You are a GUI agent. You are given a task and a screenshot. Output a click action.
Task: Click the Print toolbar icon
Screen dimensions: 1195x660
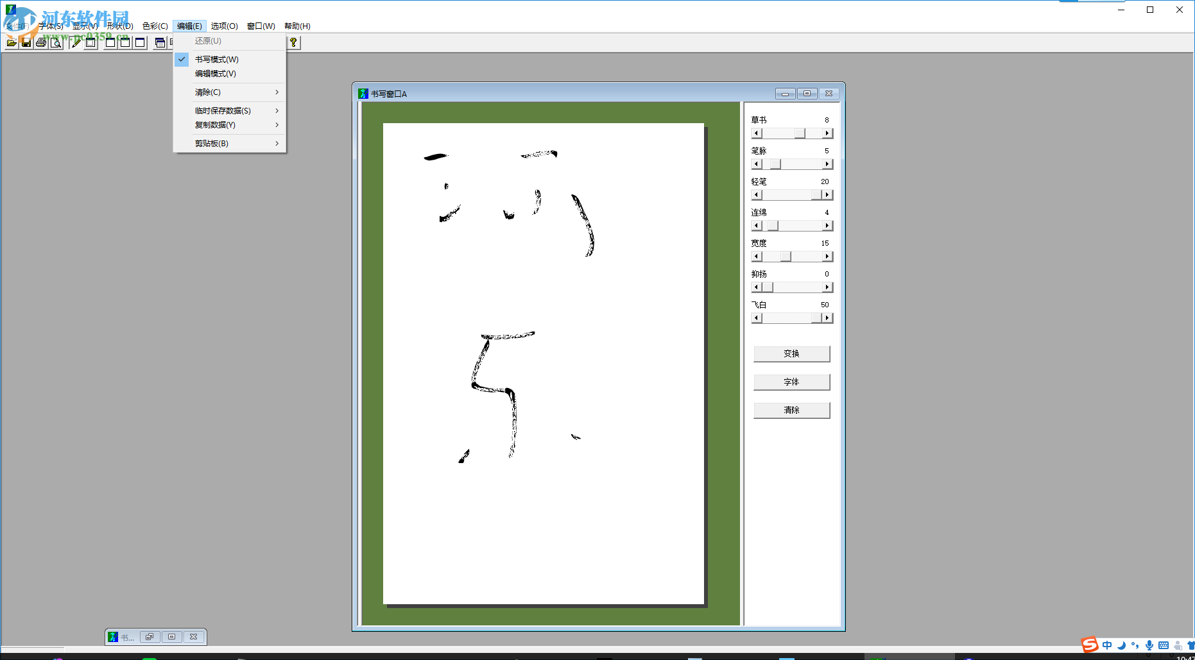41,43
